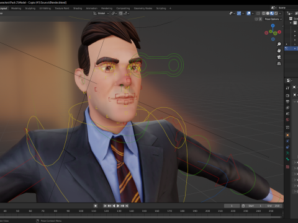
Task: Expand the overlays options dropdown arrow
Action: [253, 13]
